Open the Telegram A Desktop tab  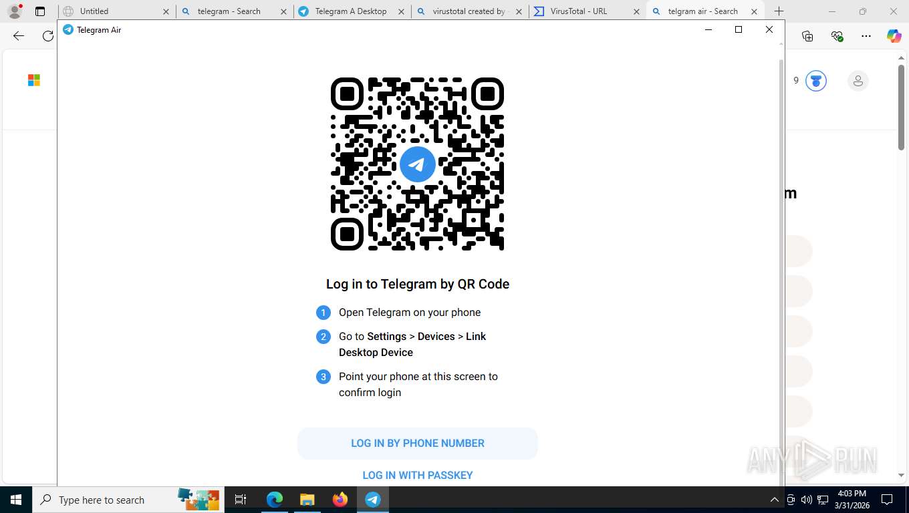point(351,11)
